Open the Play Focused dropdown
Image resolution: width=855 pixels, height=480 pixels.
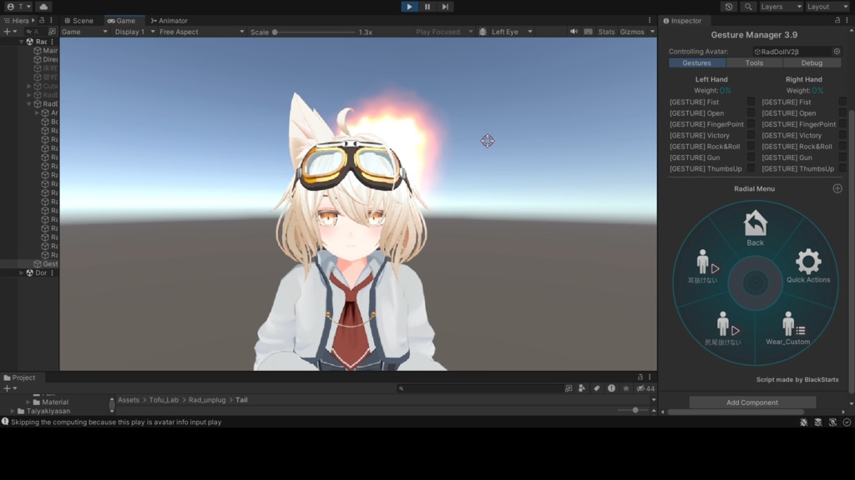[444, 32]
